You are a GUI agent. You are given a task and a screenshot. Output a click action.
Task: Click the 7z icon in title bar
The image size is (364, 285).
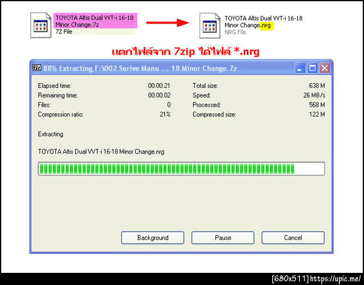[36, 68]
